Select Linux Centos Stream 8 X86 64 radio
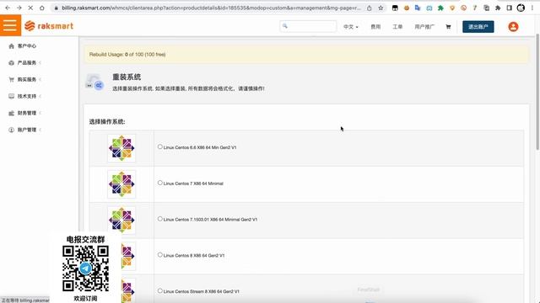 (x=159, y=290)
